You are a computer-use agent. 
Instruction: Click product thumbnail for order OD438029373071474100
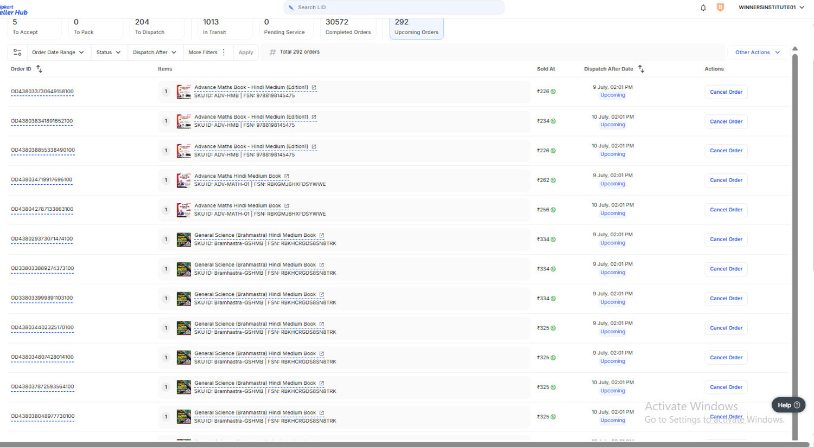click(184, 239)
